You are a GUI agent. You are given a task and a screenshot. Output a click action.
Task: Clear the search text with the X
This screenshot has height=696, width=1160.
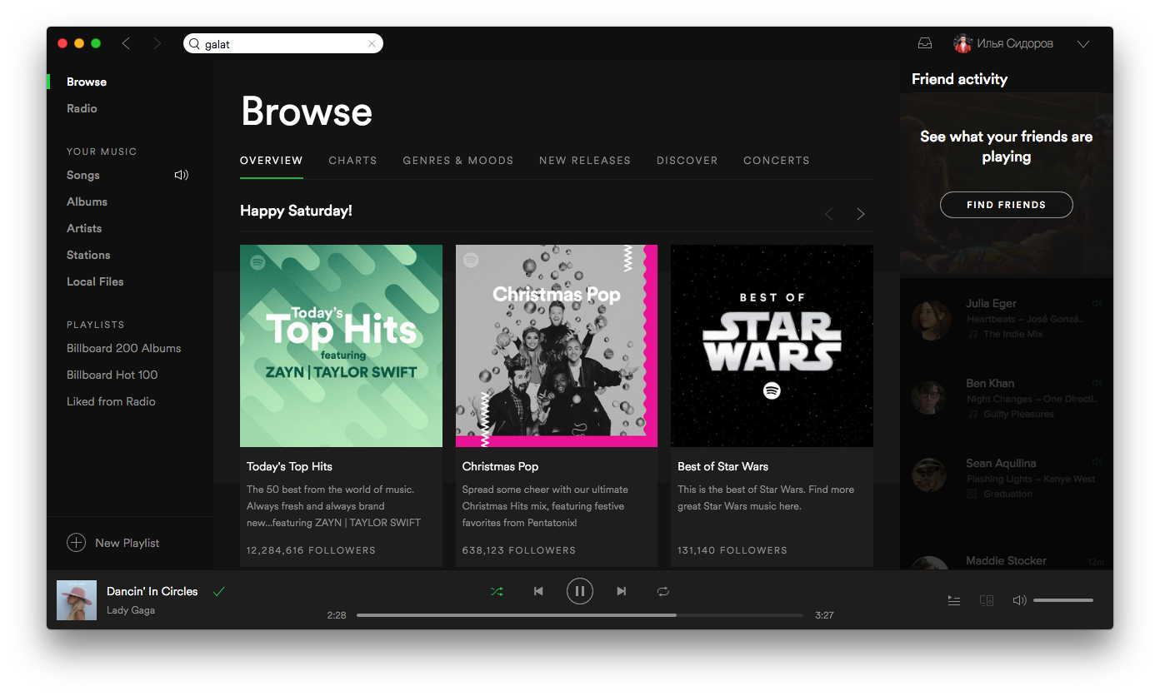click(372, 44)
